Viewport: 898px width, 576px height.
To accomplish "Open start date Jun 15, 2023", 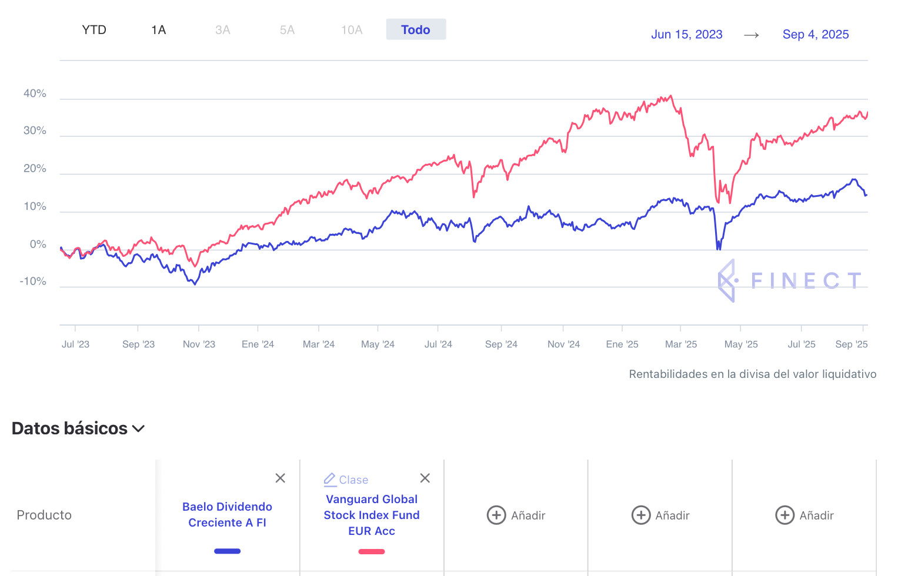I will [x=686, y=35].
